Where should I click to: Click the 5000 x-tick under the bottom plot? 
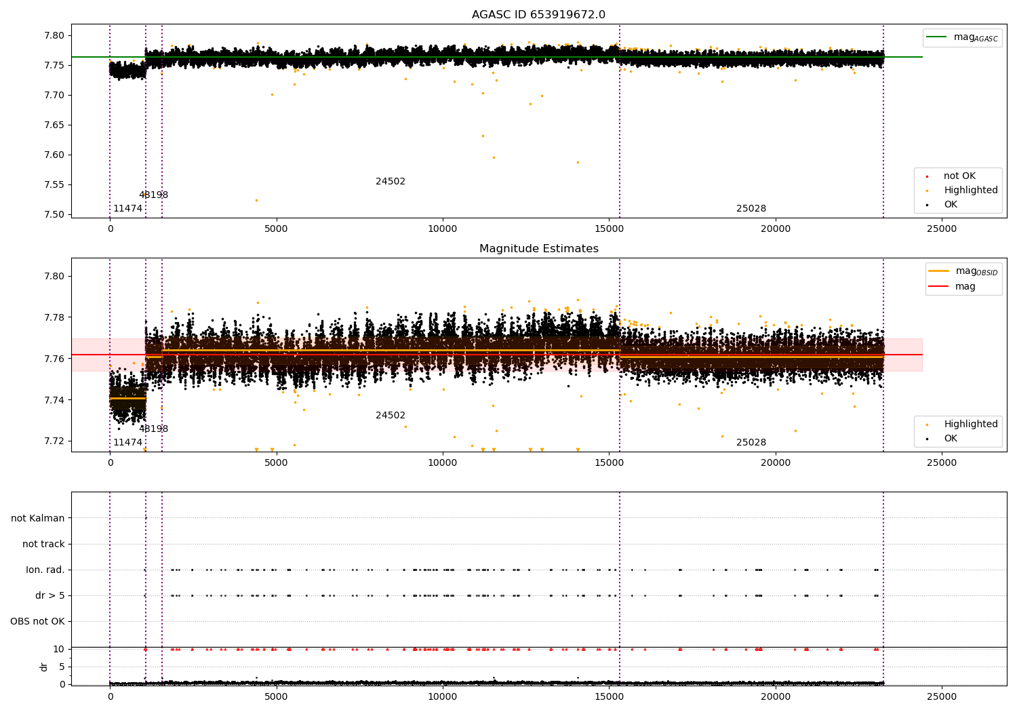click(276, 697)
